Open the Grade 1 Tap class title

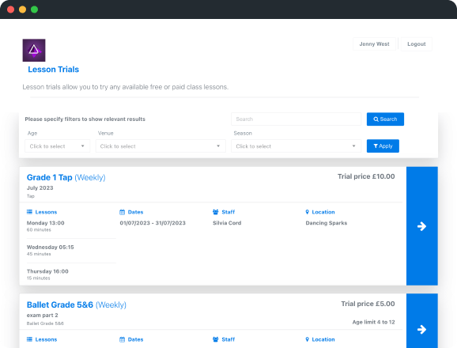(x=66, y=177)
